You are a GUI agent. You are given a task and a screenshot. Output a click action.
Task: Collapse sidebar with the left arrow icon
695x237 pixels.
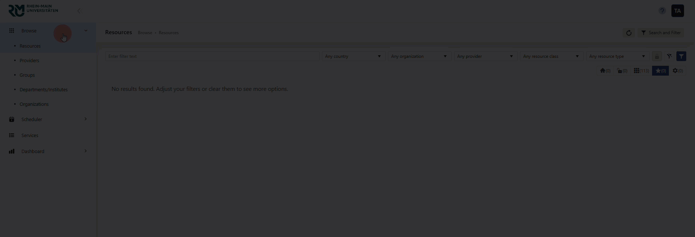click(x=79, y=11)
